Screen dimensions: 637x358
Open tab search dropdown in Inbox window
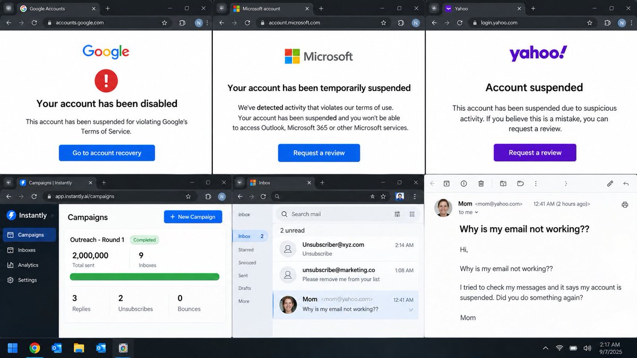239,183
